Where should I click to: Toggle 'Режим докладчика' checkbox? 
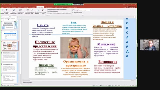73,12
